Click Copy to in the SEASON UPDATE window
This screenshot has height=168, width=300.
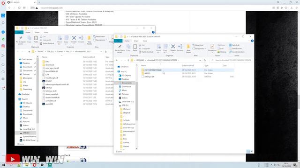(x=165, y=49)
